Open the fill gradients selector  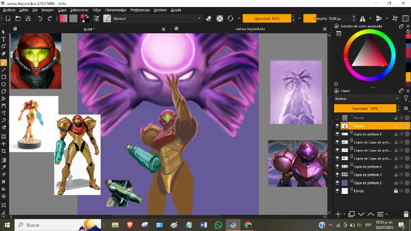coord(63,19)
